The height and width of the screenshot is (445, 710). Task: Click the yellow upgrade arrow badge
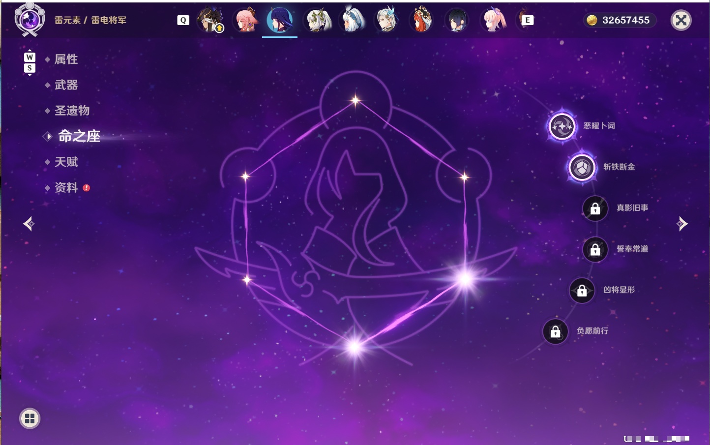219,29
